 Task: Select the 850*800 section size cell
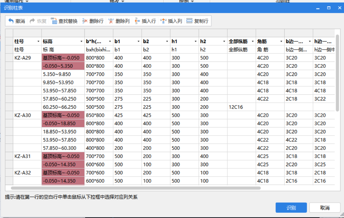tap(99, 115)
